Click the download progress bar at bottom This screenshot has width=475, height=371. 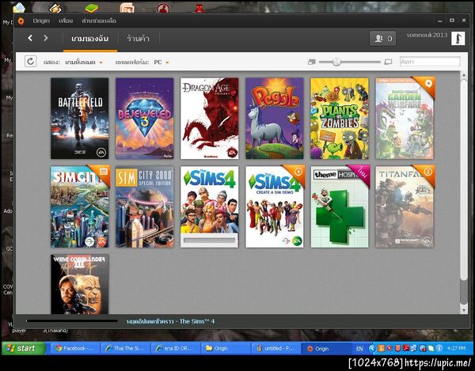[x=72, y=320]
